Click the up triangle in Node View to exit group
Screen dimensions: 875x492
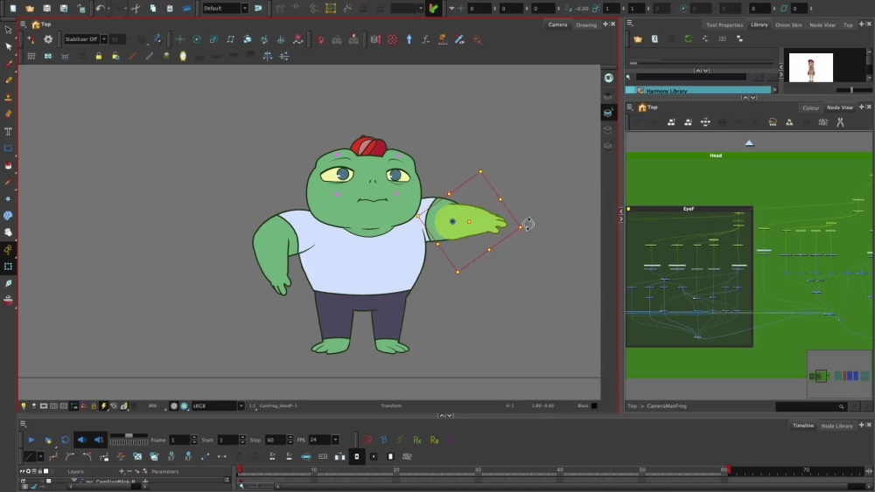[749, 143]
